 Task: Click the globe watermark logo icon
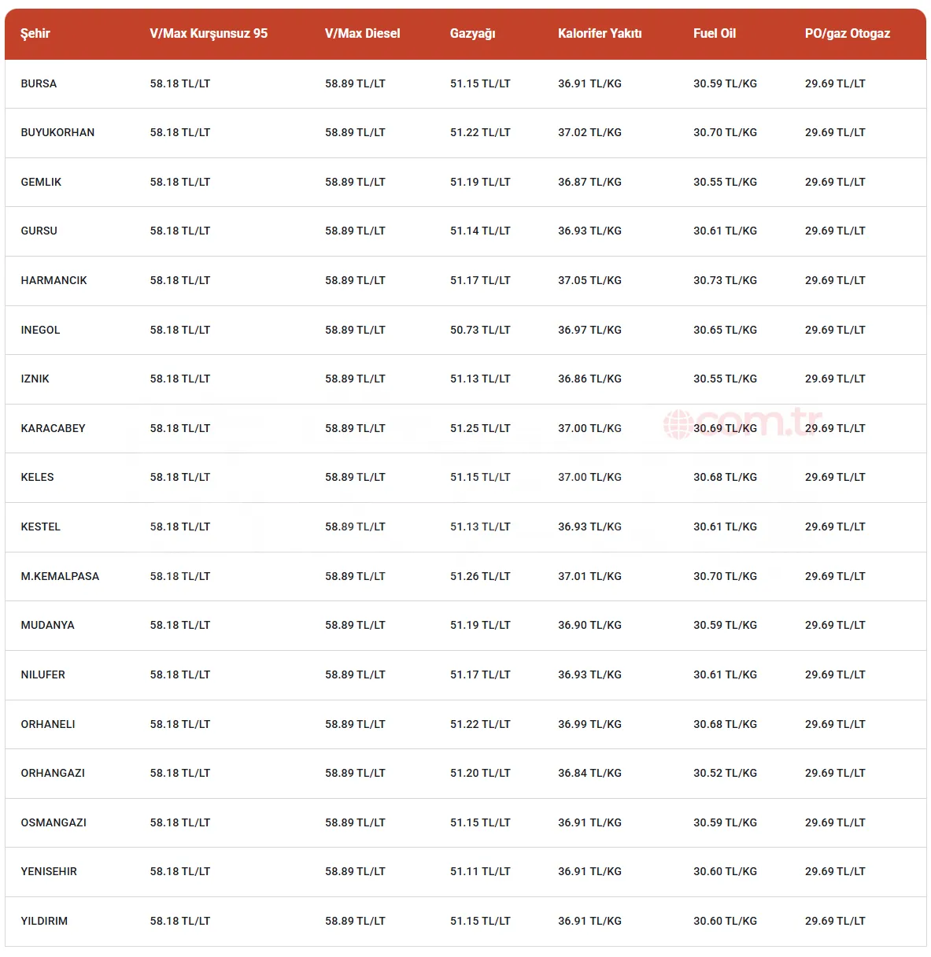pyautogui.click(x=678, y=424)
